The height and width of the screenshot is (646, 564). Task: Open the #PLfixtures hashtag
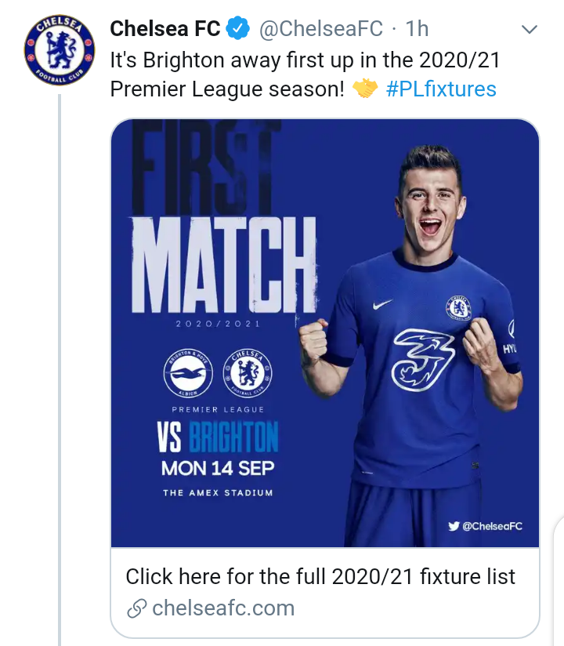pyautogui.click(x=442, y=89)
